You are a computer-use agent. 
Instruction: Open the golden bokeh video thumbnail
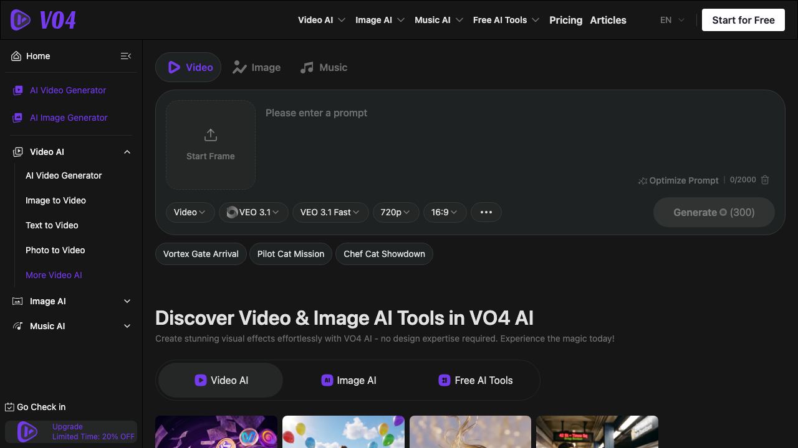coord(470,432)
